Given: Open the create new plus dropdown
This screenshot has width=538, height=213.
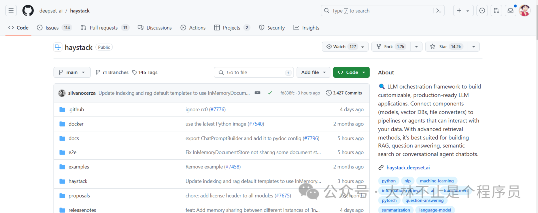Looking at the screenshot, I should 463,10.
